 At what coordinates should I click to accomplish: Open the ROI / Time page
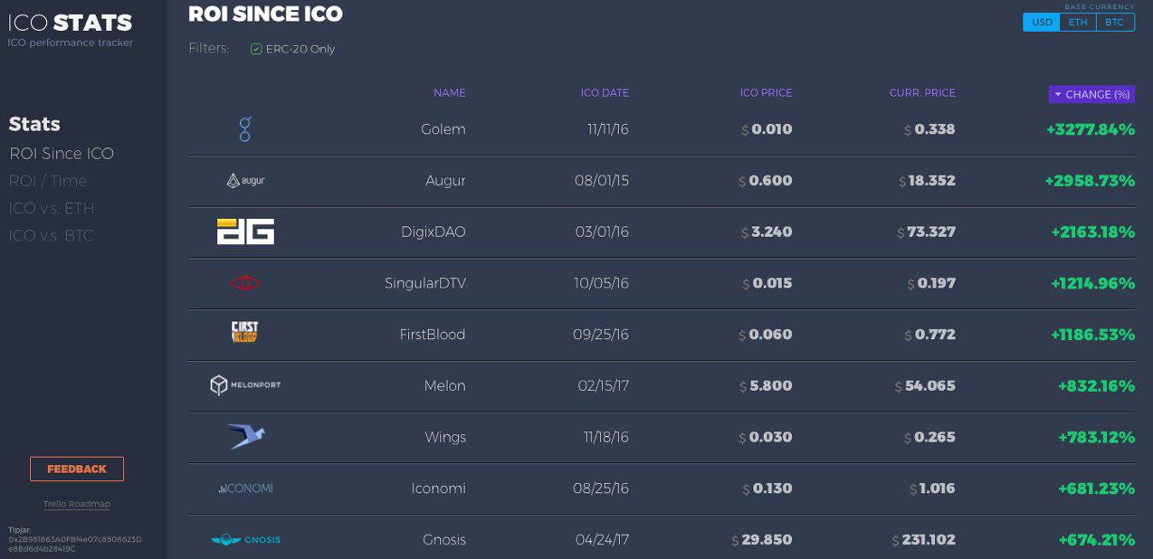[x=48, y=181]
